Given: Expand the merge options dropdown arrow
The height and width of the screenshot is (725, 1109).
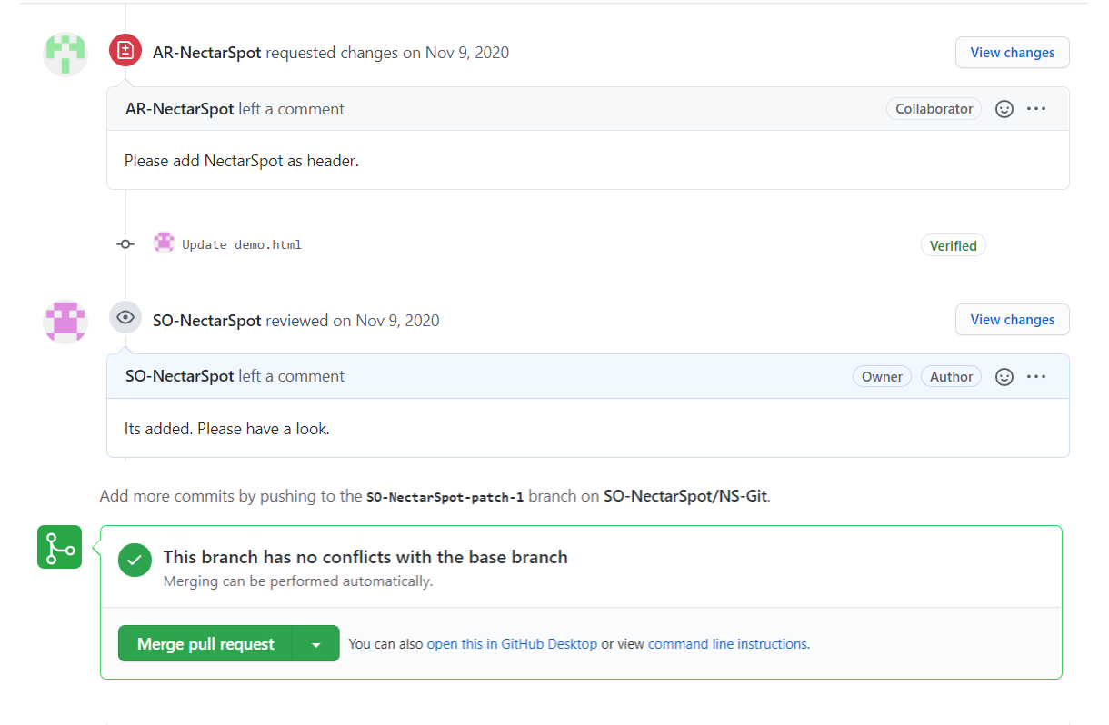Looking at the screenshot, I should [x=316, y=644].
